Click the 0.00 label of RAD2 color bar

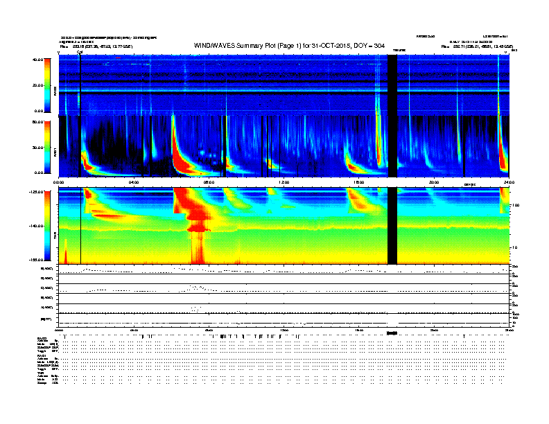point(39,111)
